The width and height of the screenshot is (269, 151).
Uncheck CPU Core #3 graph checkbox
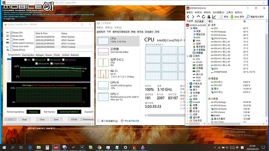(63, 60)
